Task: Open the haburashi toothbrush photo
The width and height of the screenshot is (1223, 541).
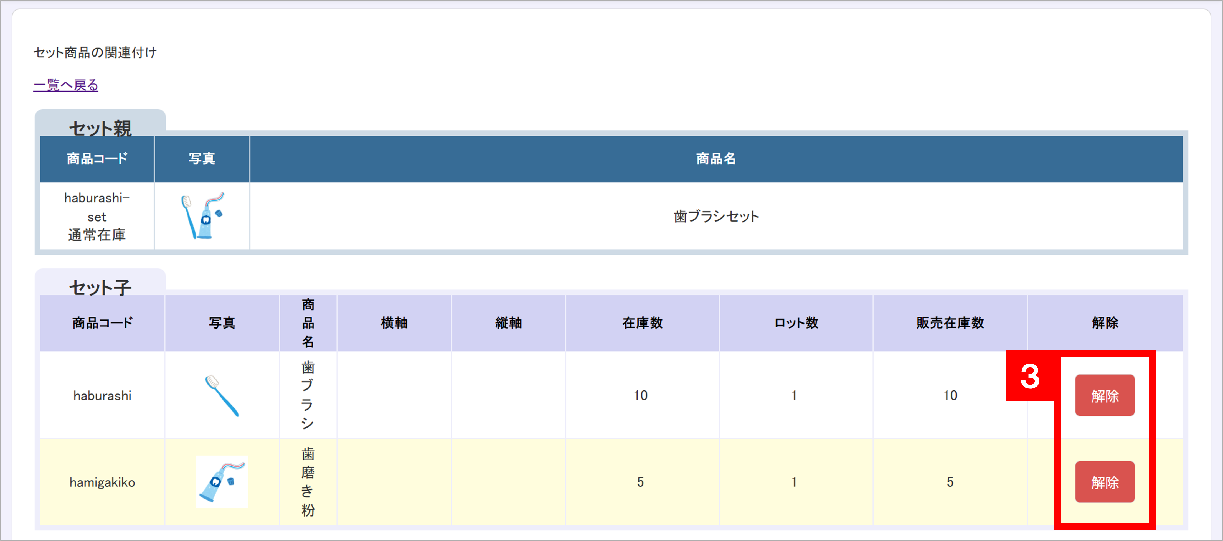Action: (x=222, y=396)
